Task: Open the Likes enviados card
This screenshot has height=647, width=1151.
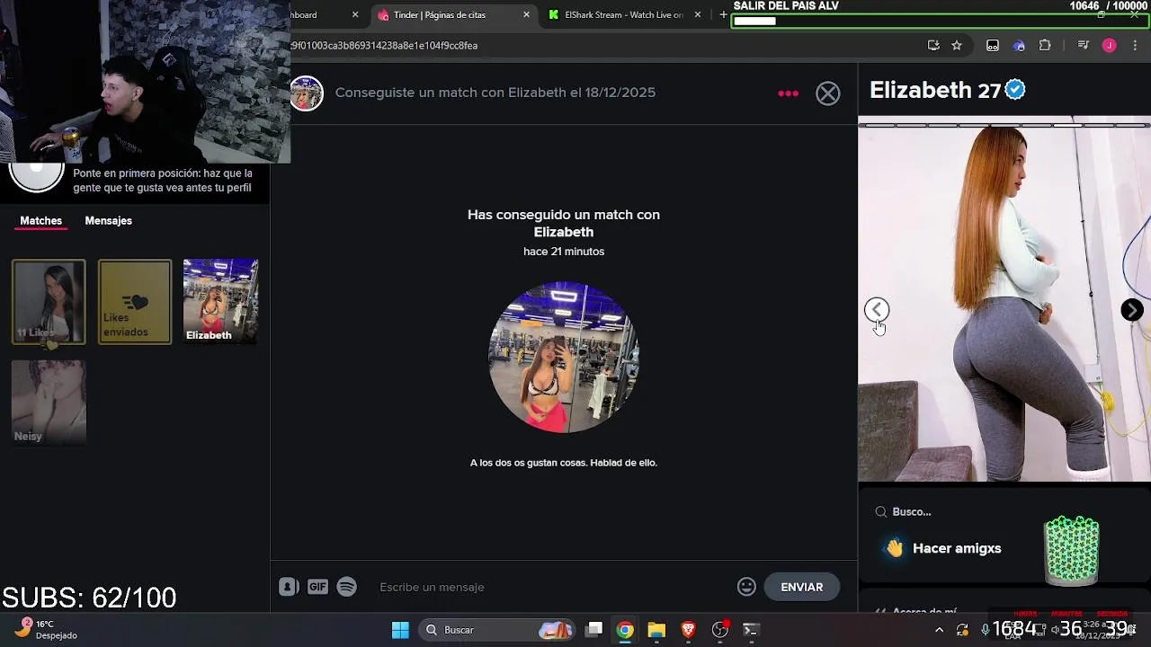Action: tap(135, 302)
